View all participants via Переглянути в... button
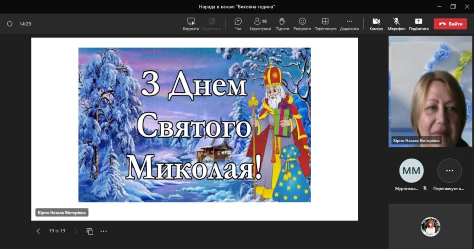 pyautogui.click(x=449, y=171)
